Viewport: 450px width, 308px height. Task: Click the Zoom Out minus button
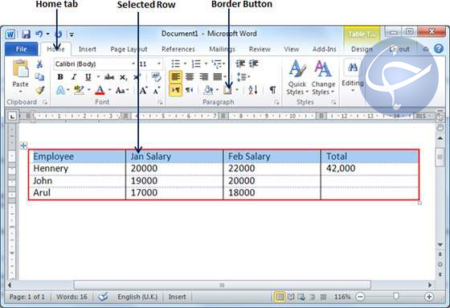click(360, 297)
